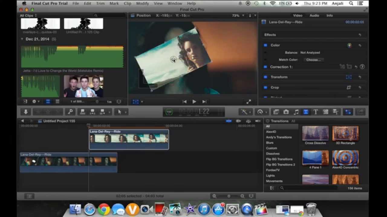Open the All Clips filter dropdown
387x217 pixels.
28,16
